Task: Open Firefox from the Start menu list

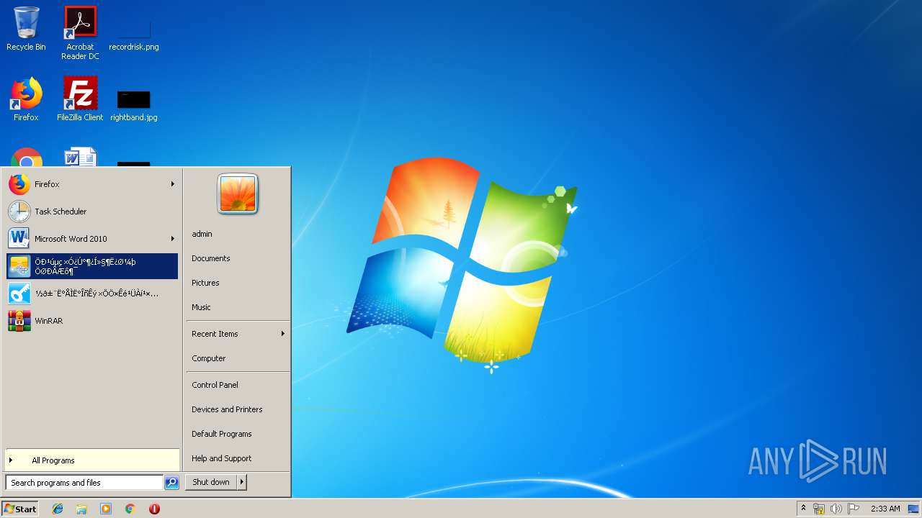Action: [x=92, y=184]
